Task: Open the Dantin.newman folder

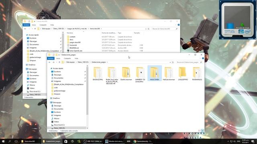Action: tap(126, 74)
